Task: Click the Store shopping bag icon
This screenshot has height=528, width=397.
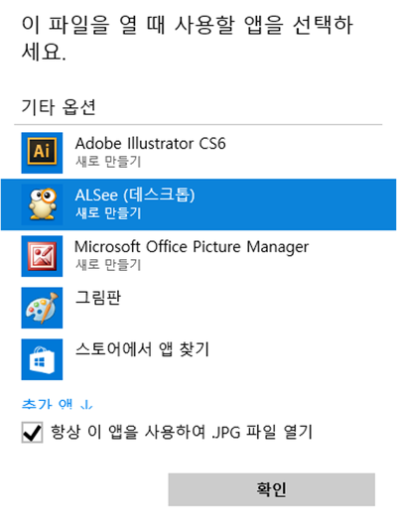Action: [x=42, y=359]
